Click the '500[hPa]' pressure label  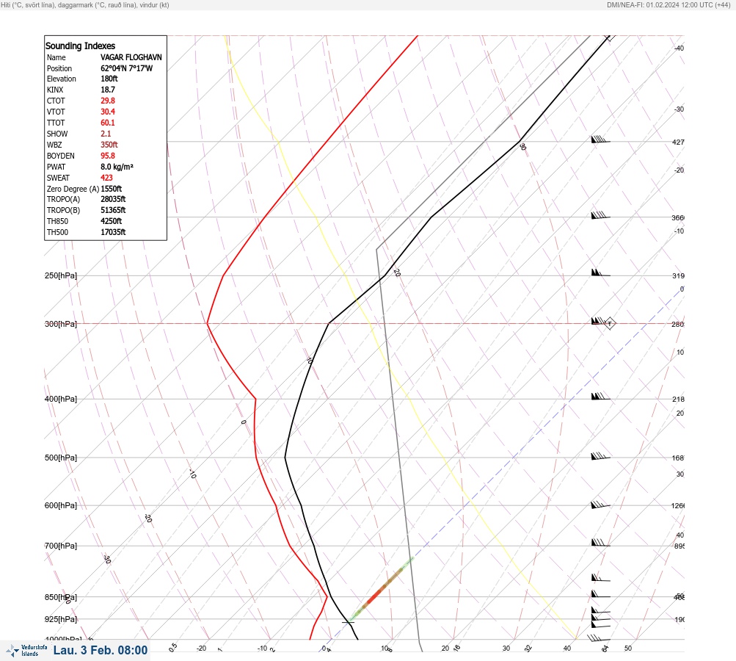click(61, 458)
